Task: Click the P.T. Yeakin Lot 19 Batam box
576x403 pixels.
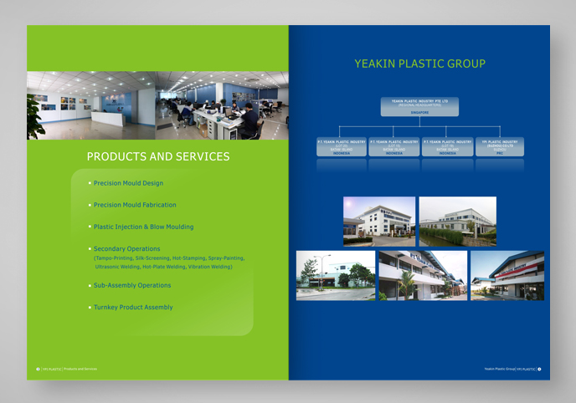Action: tap(447, 147)
